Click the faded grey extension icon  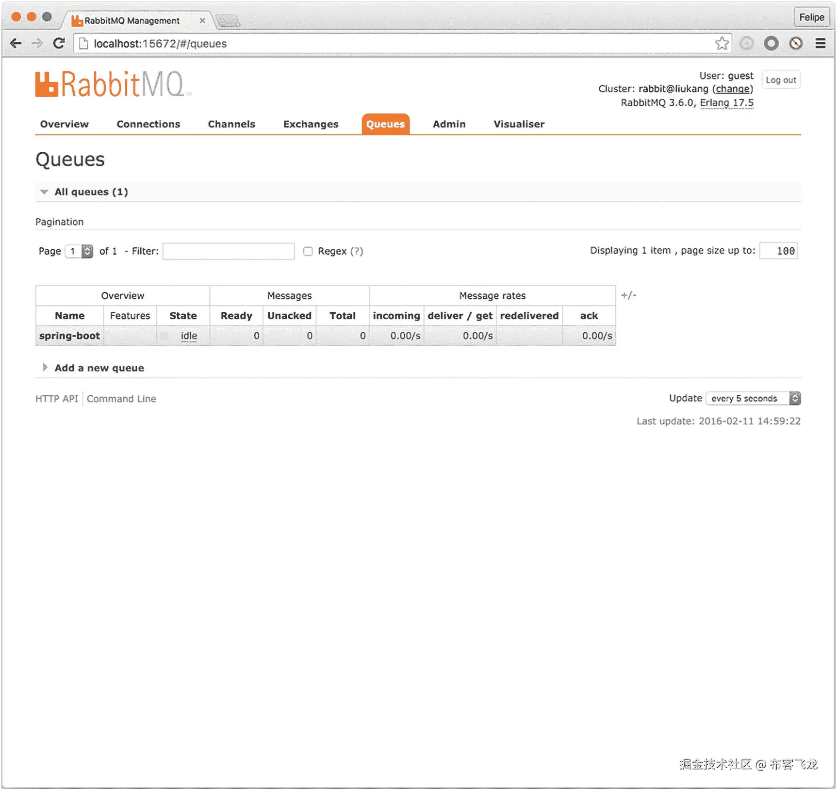[x=747, y=44]
